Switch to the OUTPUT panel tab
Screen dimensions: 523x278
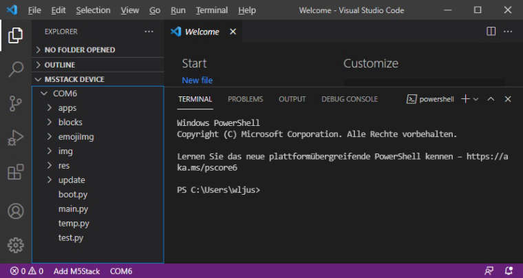pos(292,99)
